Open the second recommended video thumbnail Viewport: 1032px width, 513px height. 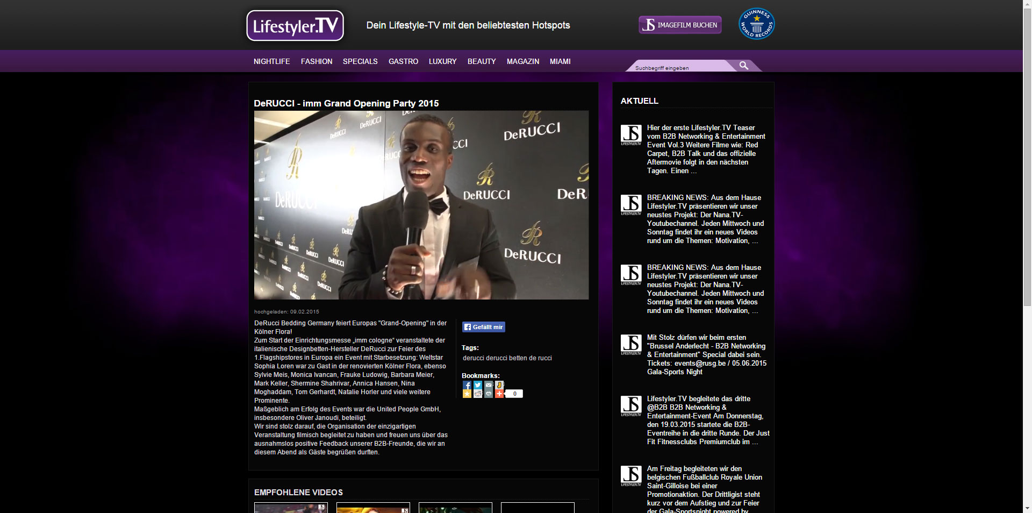click(x=373, y=508)
